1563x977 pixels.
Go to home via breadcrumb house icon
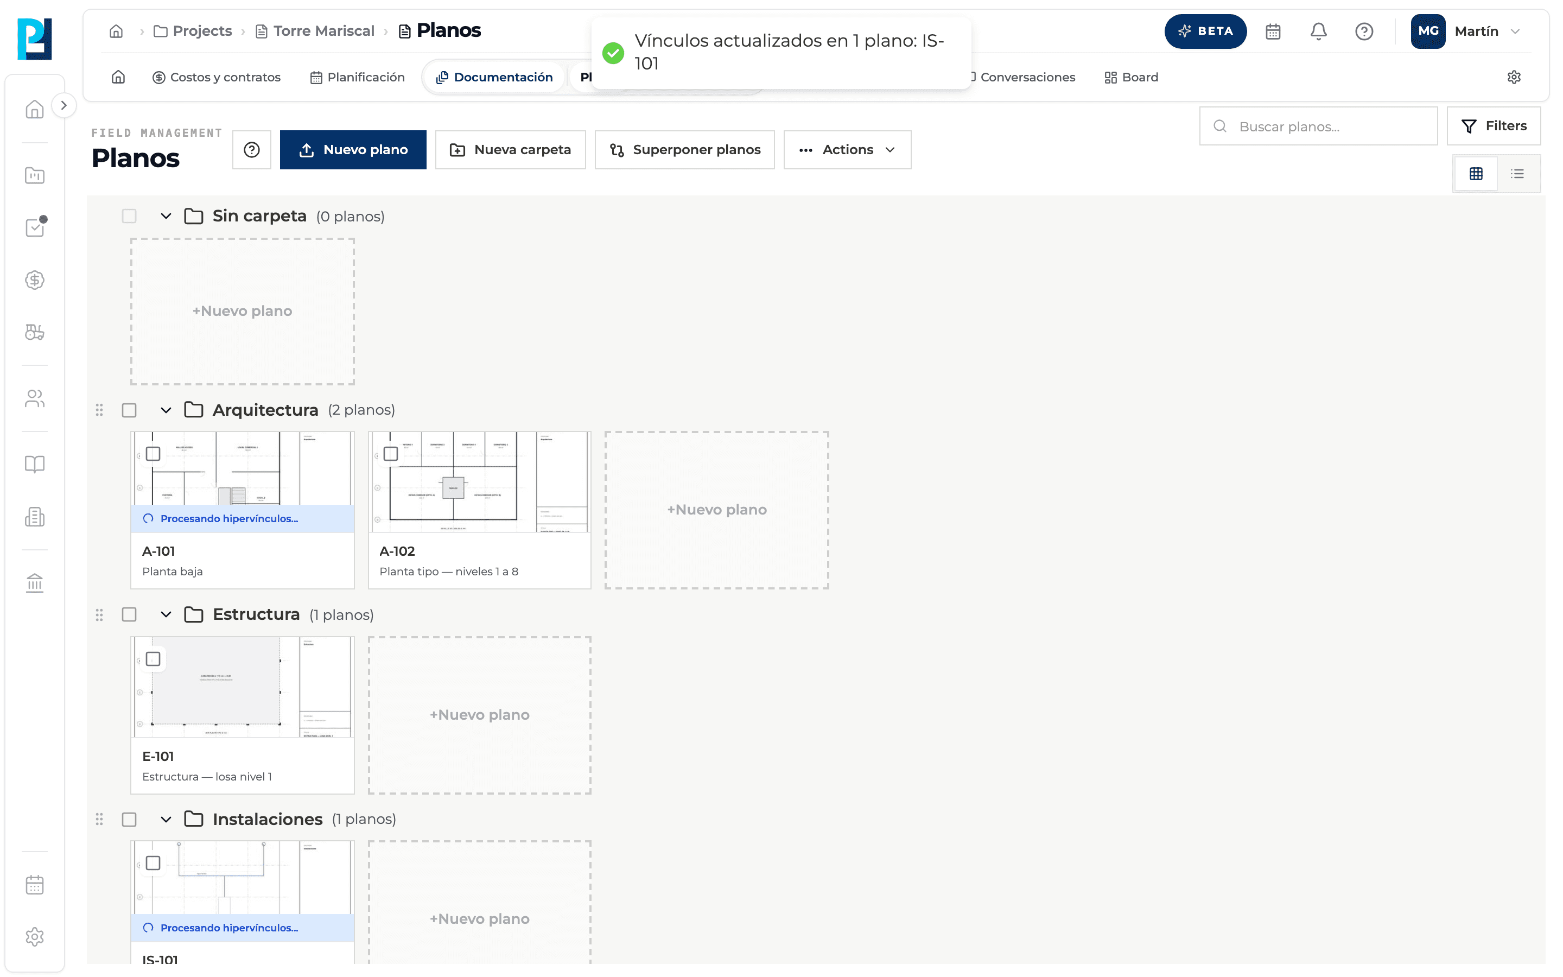[x=116, y=31]
